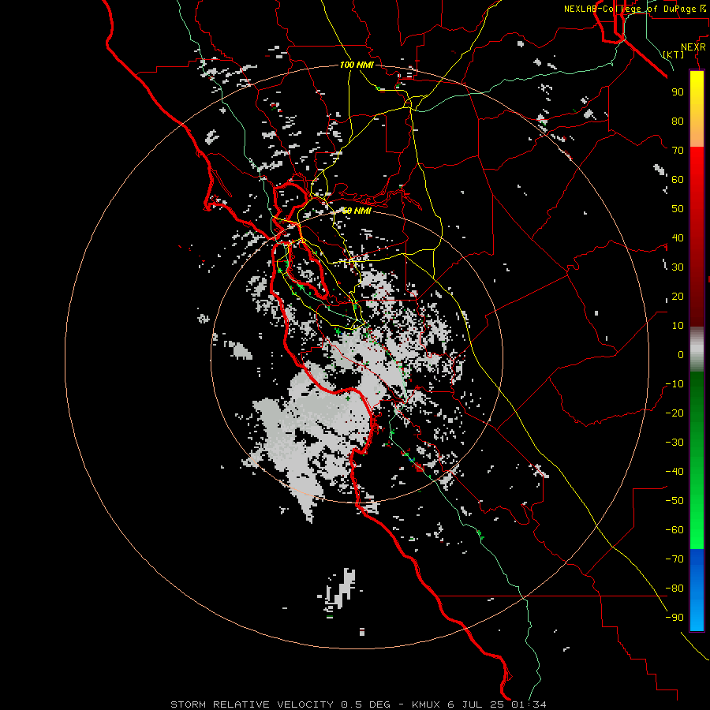The width and height of the screenshot is (710, 710).
Task: Click the "01:34" timestamp
Action: pyautogui.click(x=529, y=704)
